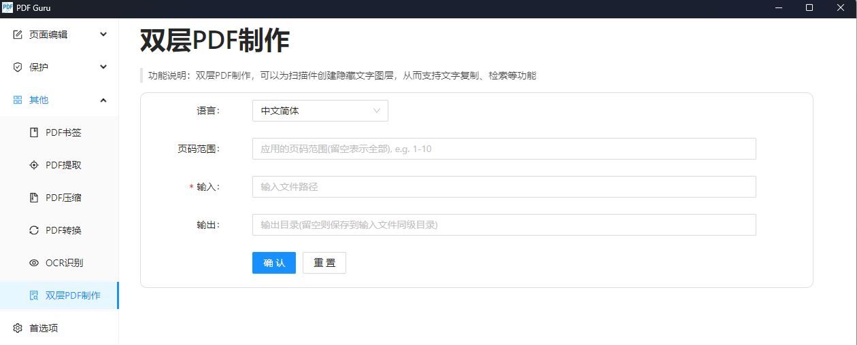The height and width of the screenshot is (345, 857).
Task: Maximize the PDF Guru window
Action: (809, 8)
